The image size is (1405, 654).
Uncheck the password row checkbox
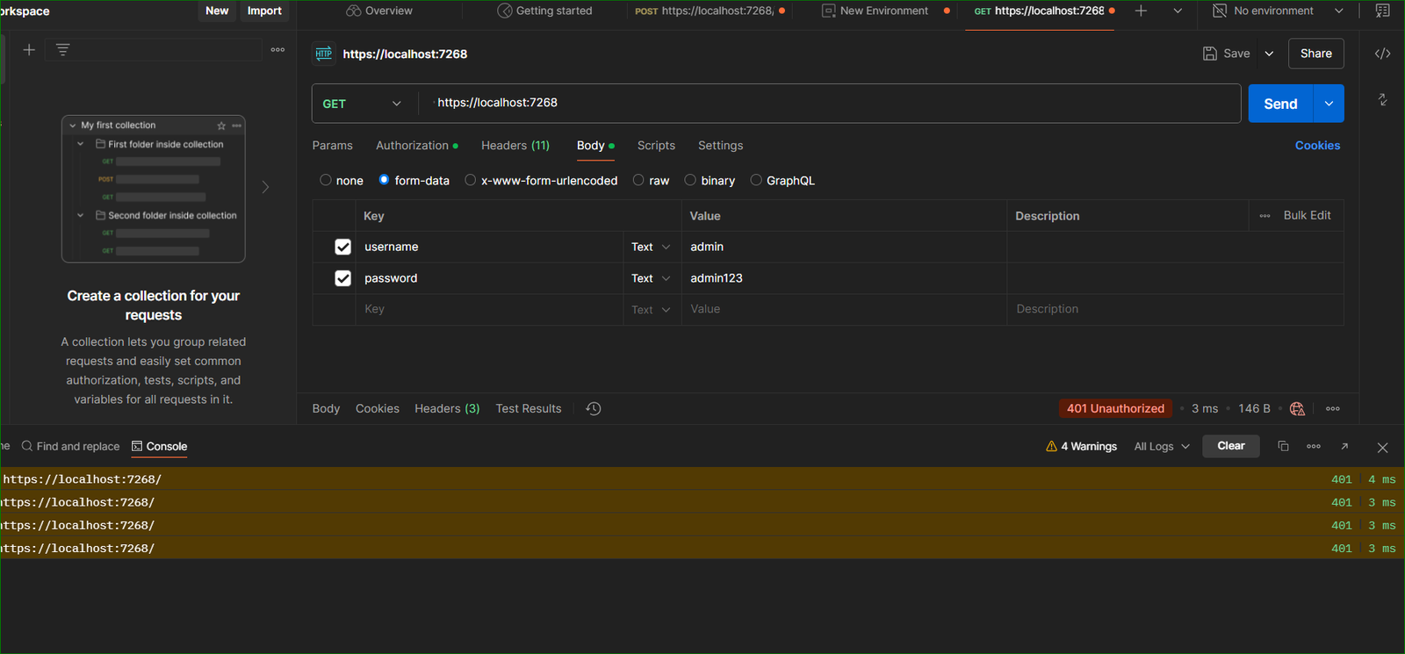pyautogui.click(x=342, y=278)
